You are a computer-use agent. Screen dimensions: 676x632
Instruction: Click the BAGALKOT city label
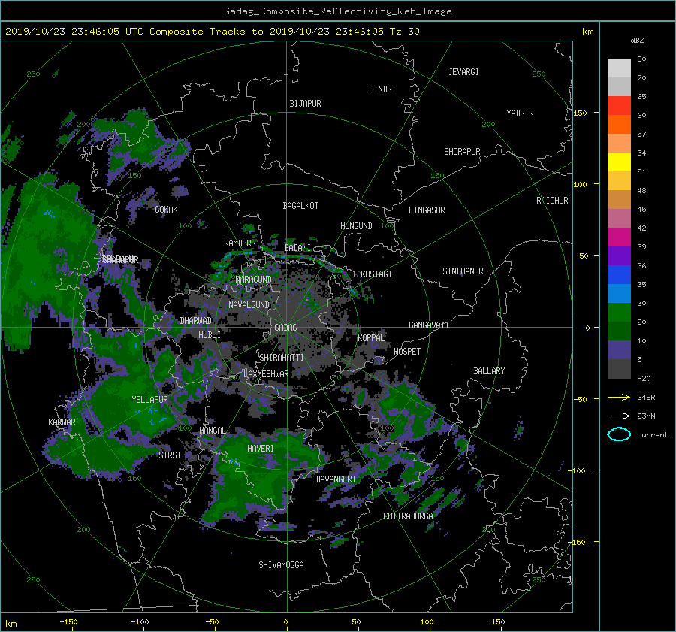click(300, 206)
